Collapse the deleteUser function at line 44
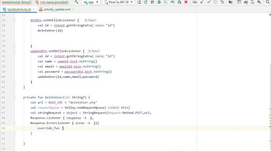This screenshot has width=271, height=152. click(14, 98)
